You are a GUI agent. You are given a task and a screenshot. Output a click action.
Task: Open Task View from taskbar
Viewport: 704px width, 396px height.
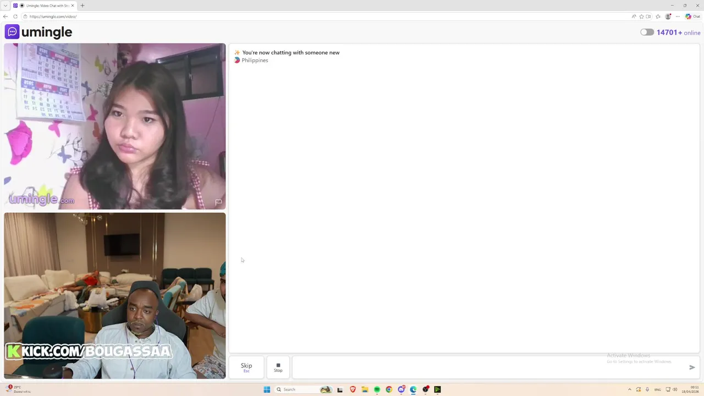340,389
